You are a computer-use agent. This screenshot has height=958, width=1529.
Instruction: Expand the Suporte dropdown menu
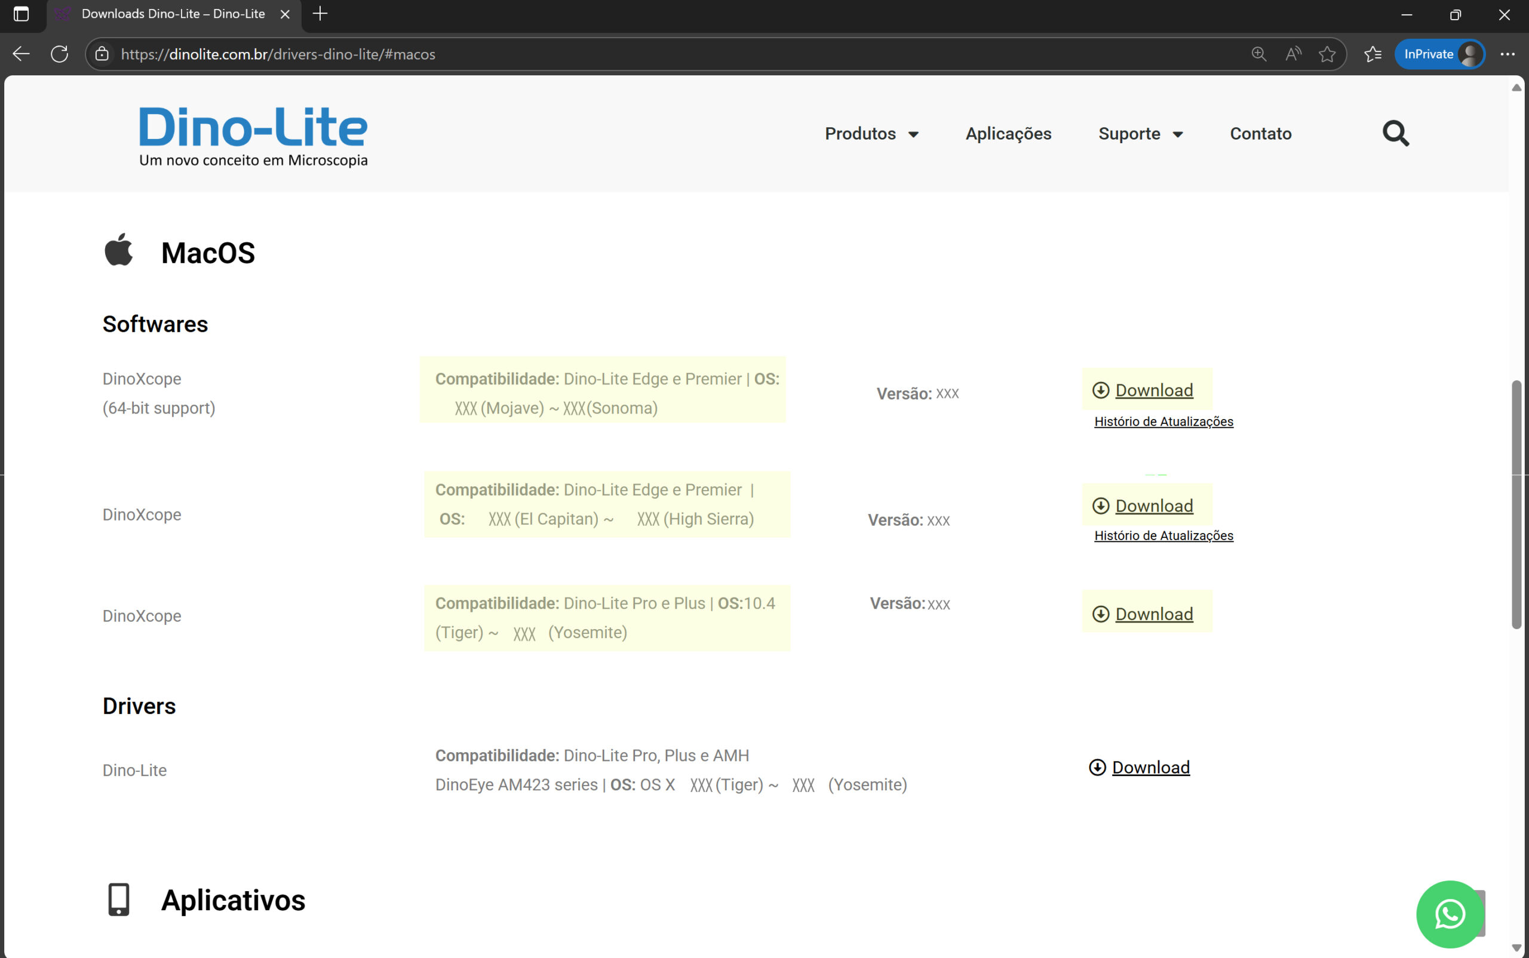point(1140,134)
